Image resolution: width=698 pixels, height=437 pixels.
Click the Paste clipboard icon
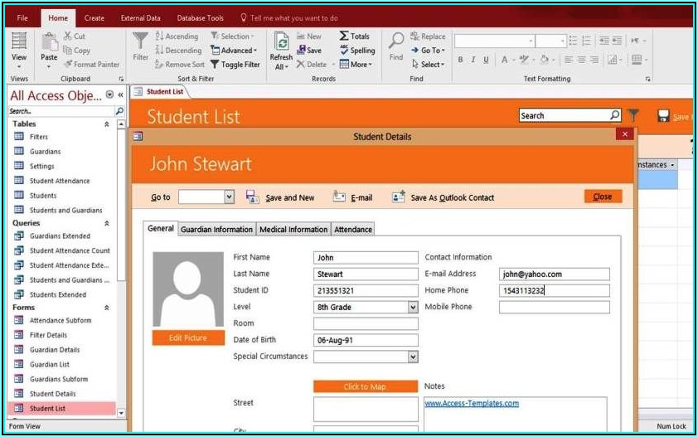[x=49, y=41]
